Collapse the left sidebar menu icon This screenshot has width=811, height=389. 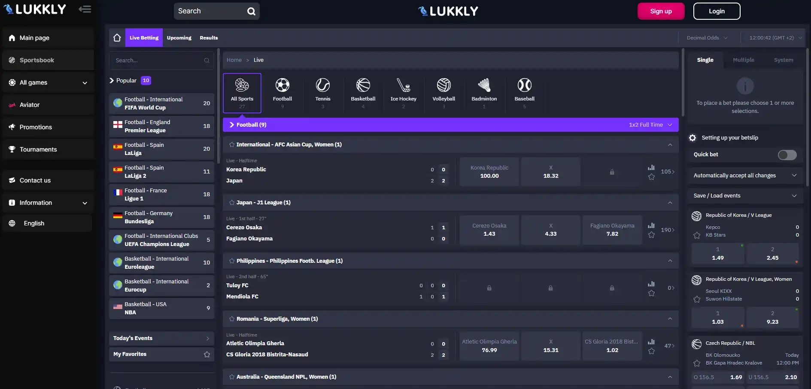tap(85, 9)
